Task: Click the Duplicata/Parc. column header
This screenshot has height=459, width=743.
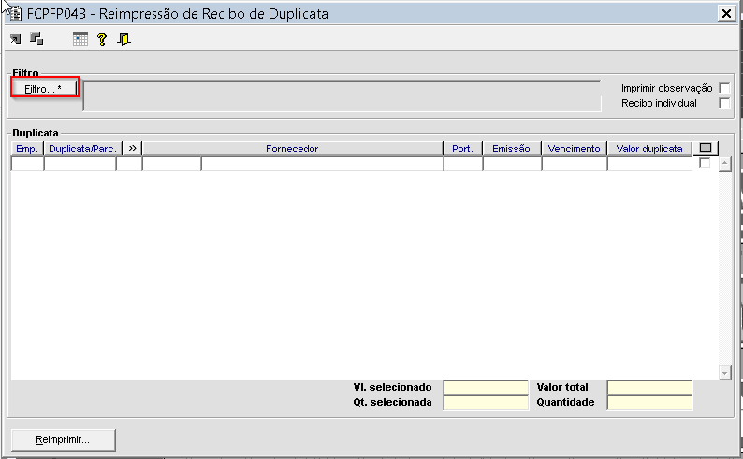Action: click(82, 149)
